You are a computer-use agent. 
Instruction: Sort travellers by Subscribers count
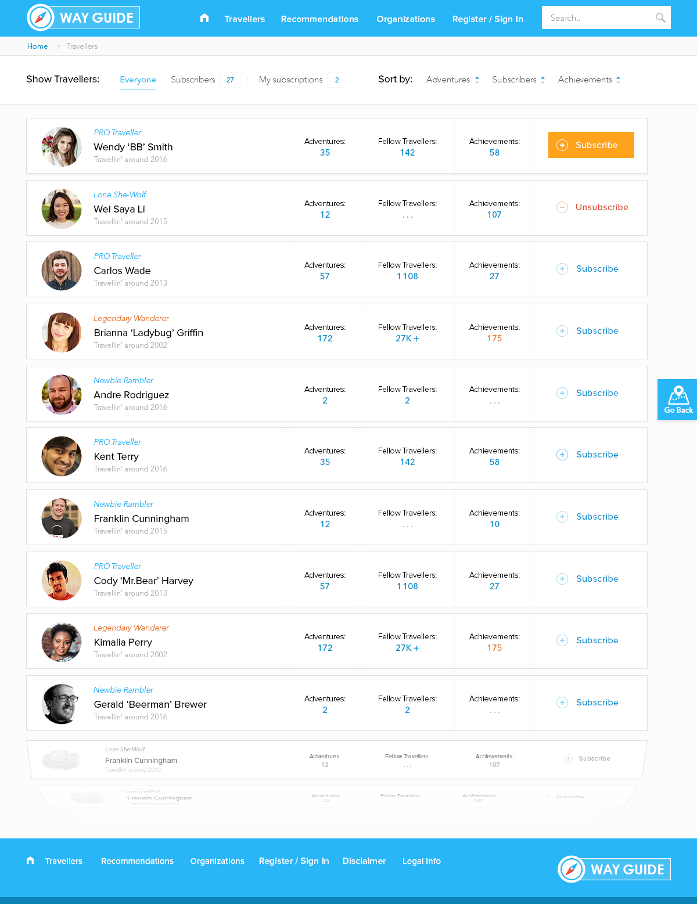coord(518,80)
